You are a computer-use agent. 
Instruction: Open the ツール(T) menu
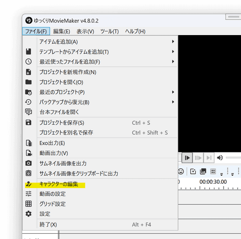pyautogui.click(x=109, y=31)
